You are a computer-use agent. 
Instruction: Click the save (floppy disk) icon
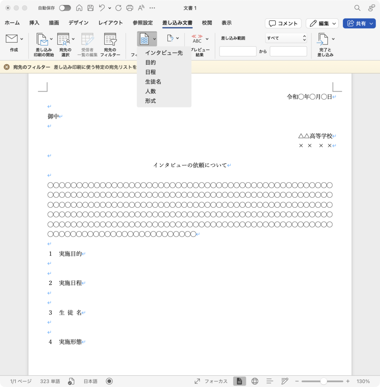[91, 8]
